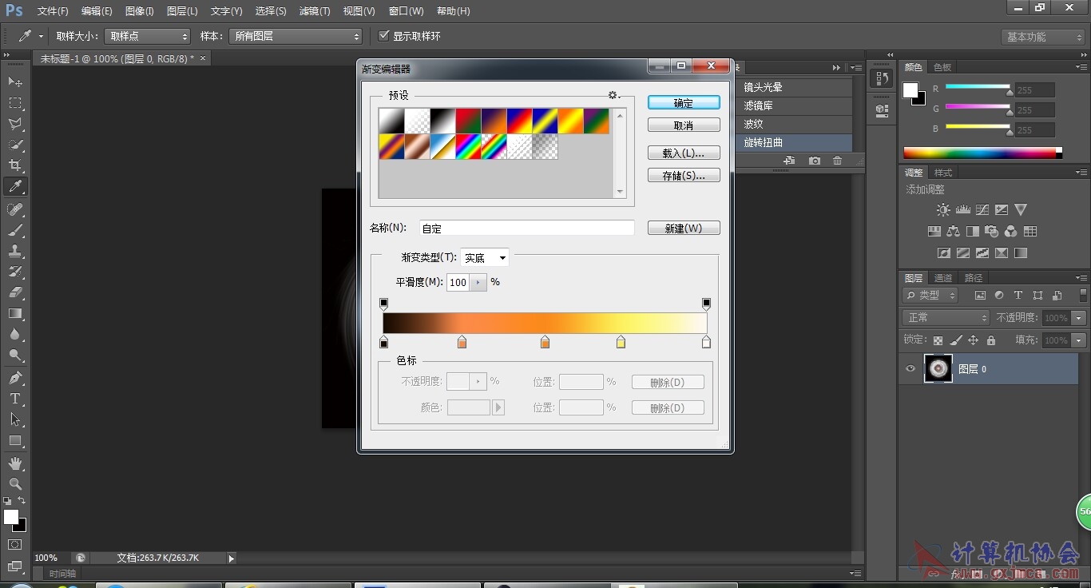Screen dimensions: 1091x588
Task: Select the Eraser tool
Action: 15,292
